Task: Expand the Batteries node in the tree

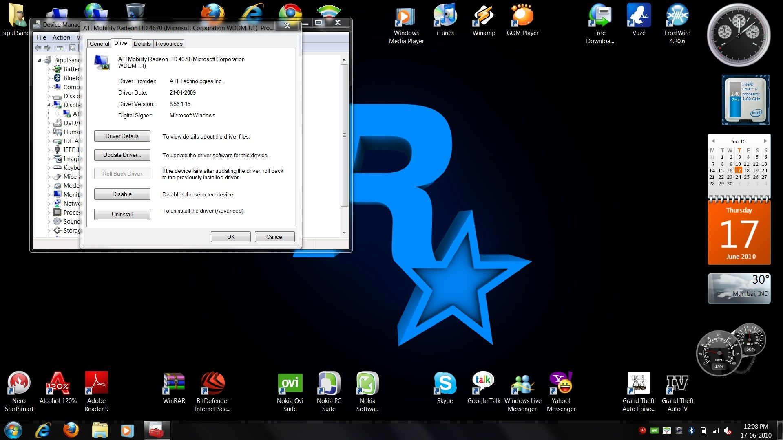Action: [49, 69]
